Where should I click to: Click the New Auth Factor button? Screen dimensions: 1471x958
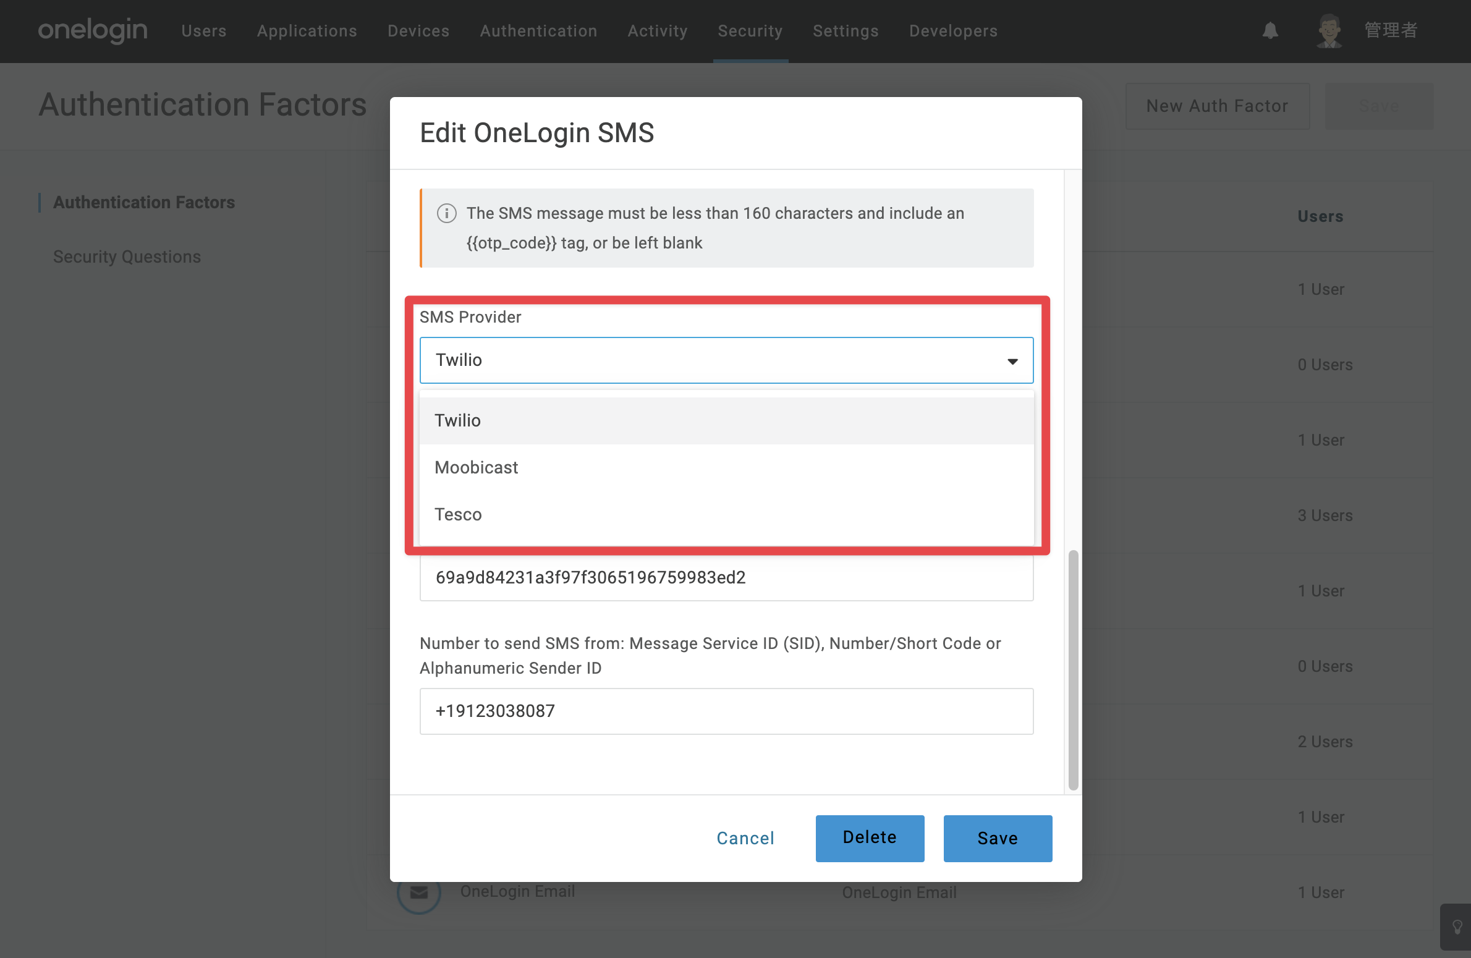pyautogui.click(x=1217, y=106)
